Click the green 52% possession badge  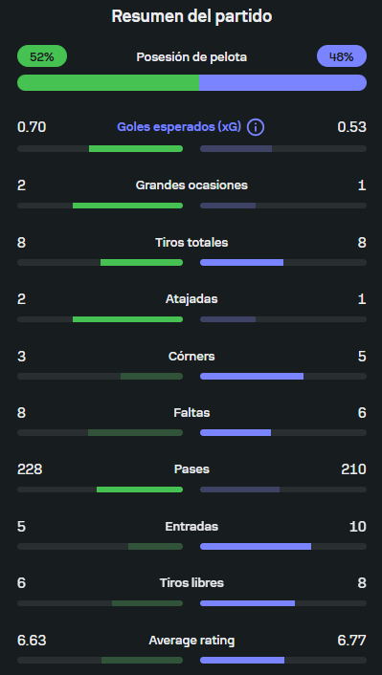click(x=42, y=56)
